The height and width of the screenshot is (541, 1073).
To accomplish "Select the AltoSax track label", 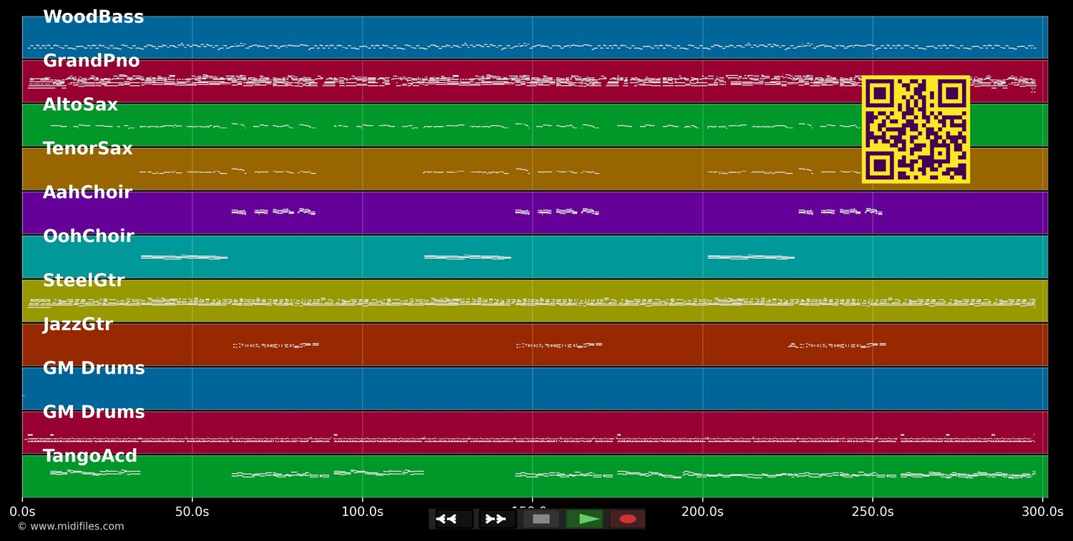I will 80,105.
